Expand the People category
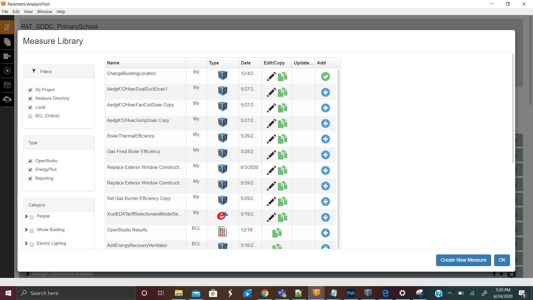The width and height of the screenshot is (533, 300). [x=26, y=216]
